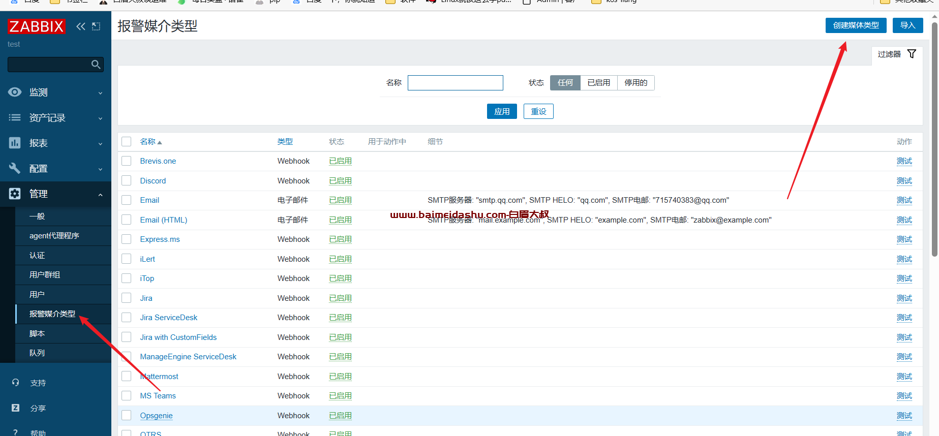Click the 重设 filter button
Image resolution: width=939 pixels, height=436 pixels.
pos(538,111)
